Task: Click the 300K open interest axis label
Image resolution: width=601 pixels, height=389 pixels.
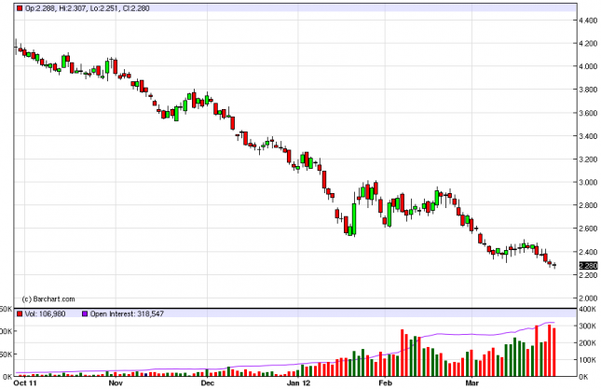Action: 587,326
